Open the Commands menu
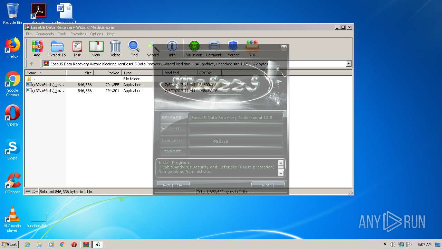 45,34
